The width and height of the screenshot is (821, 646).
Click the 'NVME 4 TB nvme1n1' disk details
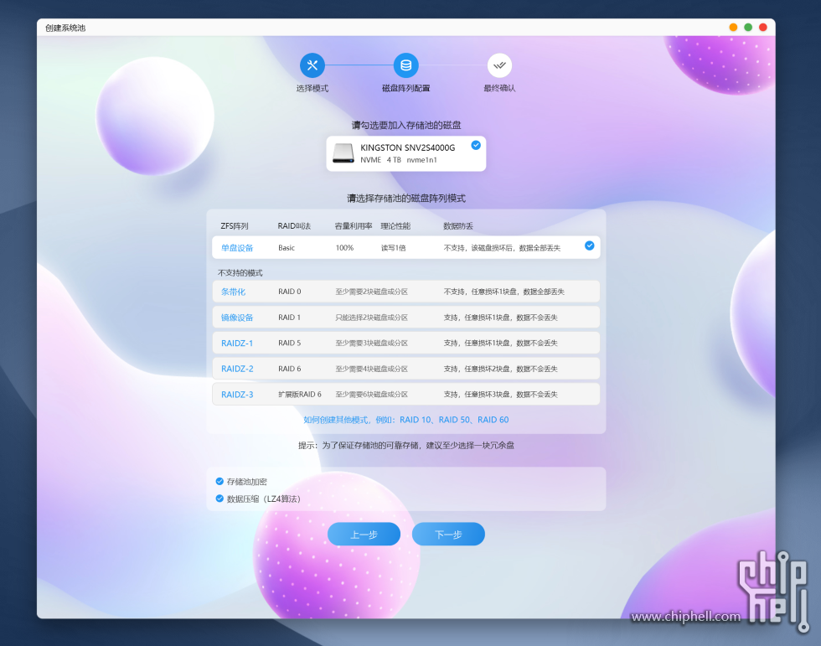(399, 160)
